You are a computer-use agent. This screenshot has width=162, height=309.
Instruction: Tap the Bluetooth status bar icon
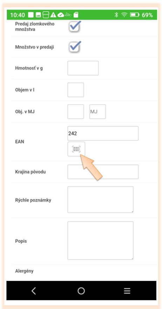pos(116,15)
